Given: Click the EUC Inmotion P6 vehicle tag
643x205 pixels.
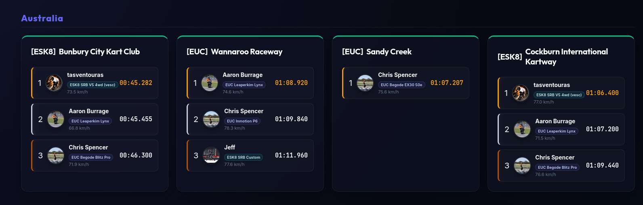Looking at the screenshot, I should tap(242, 121).
